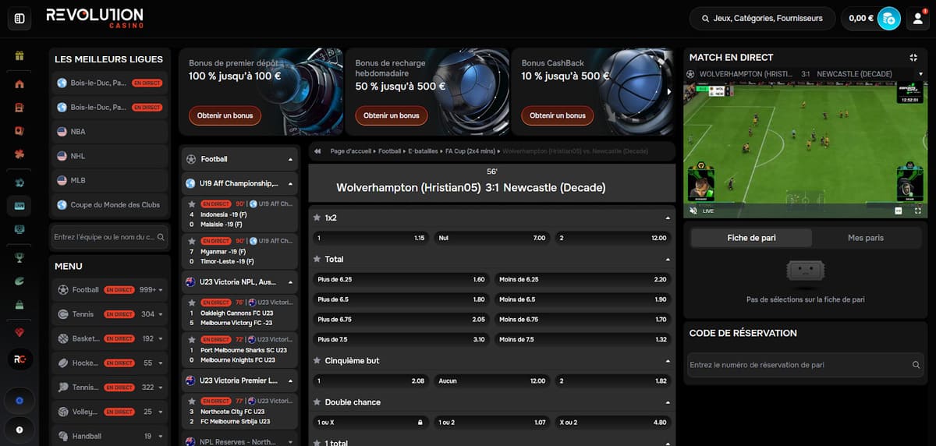Expand the Football menu dropdown arrow
The image size is (936, 446).
161,290
